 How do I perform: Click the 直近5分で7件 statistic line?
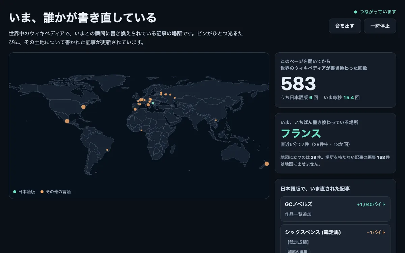coord(315,144)
